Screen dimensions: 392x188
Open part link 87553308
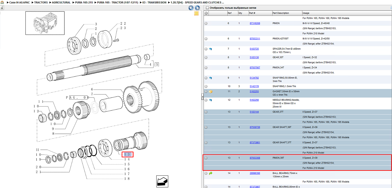pyautogui.click(x=255, y=158)
